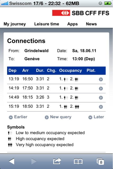Open the My journey menu
This screenshot has width=113, height=169.
pyautogui.click(x=15, y=24)
